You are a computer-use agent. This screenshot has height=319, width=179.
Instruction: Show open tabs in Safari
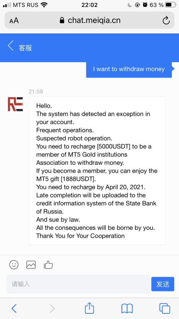pyautogui.click(x=165, y=308)
